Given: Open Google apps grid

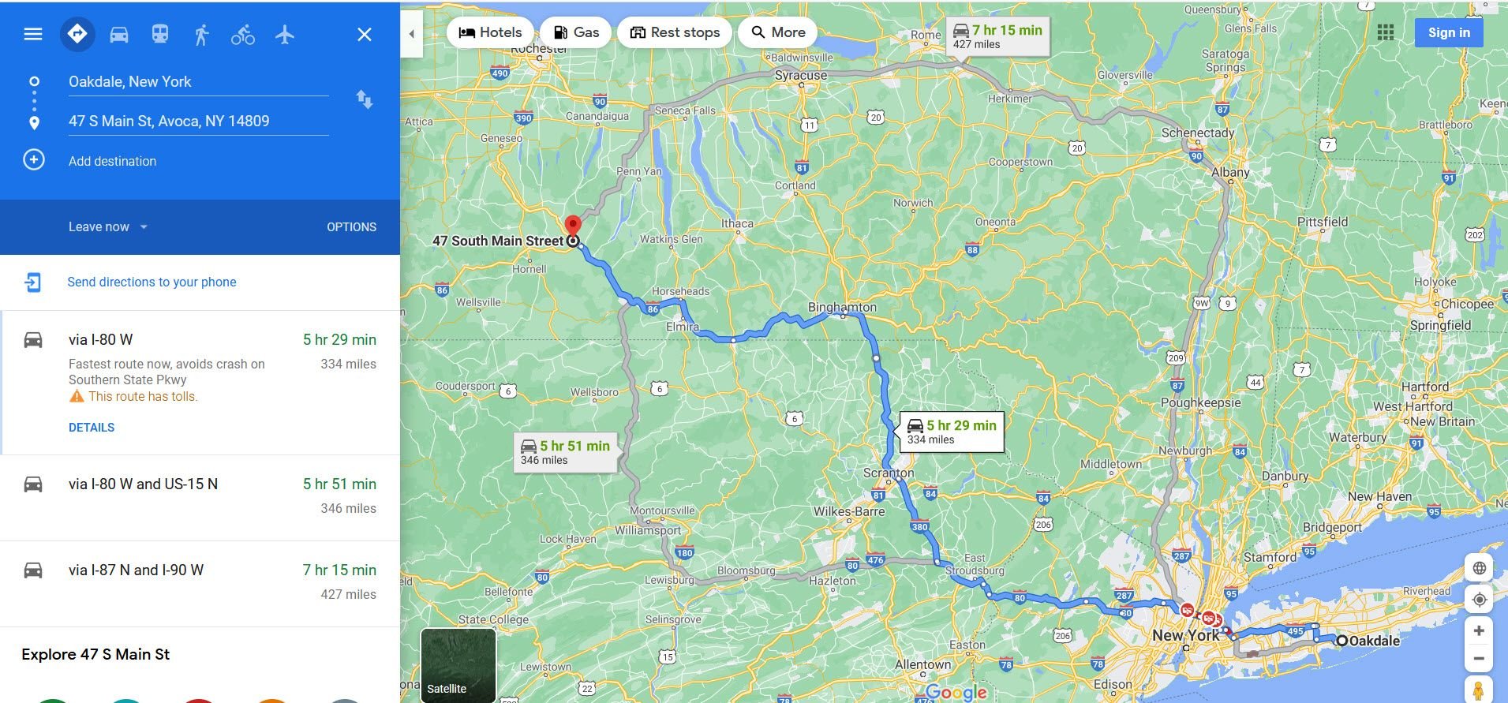Looking at the screenshot, I should [x=1386, y=32].
